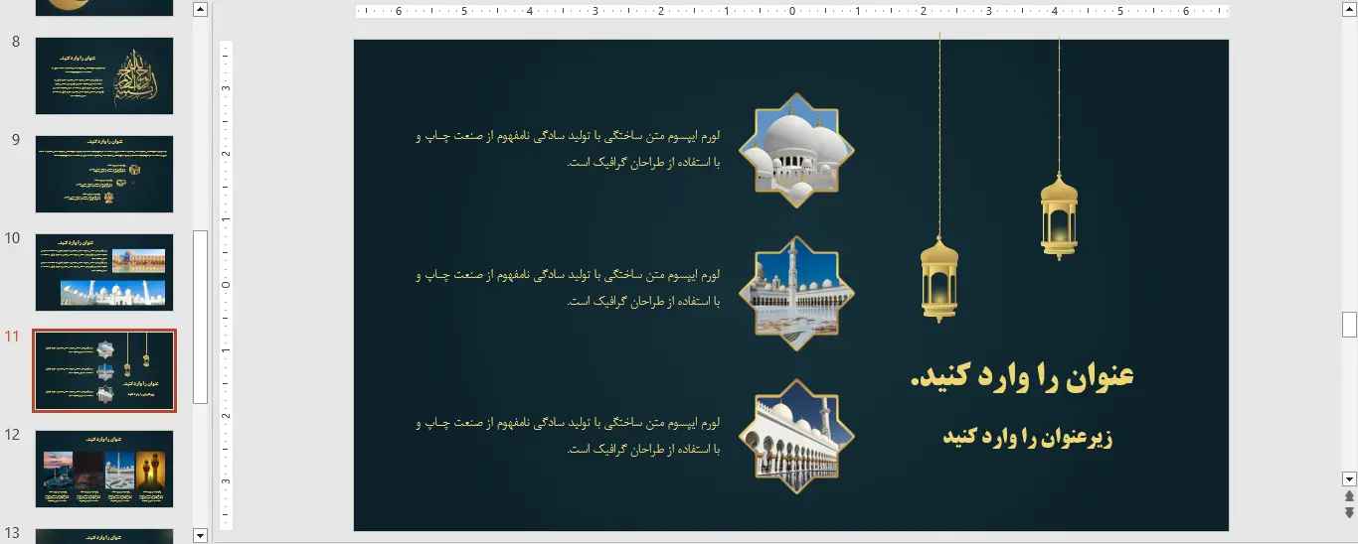Select slide 12 thumbnail with four images

(x=104, y=469)
